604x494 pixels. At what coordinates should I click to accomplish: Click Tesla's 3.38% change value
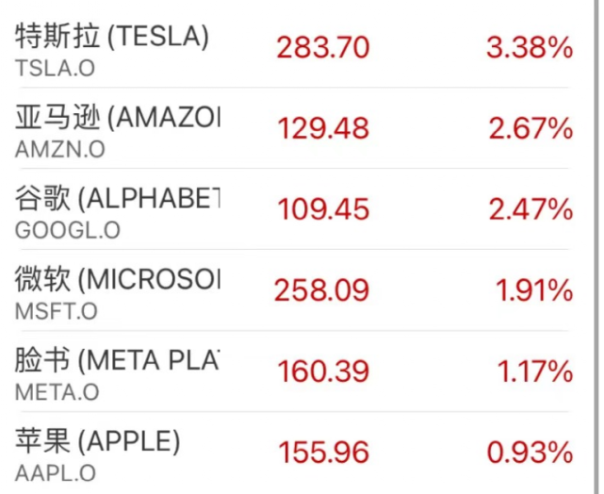[530, 48]
